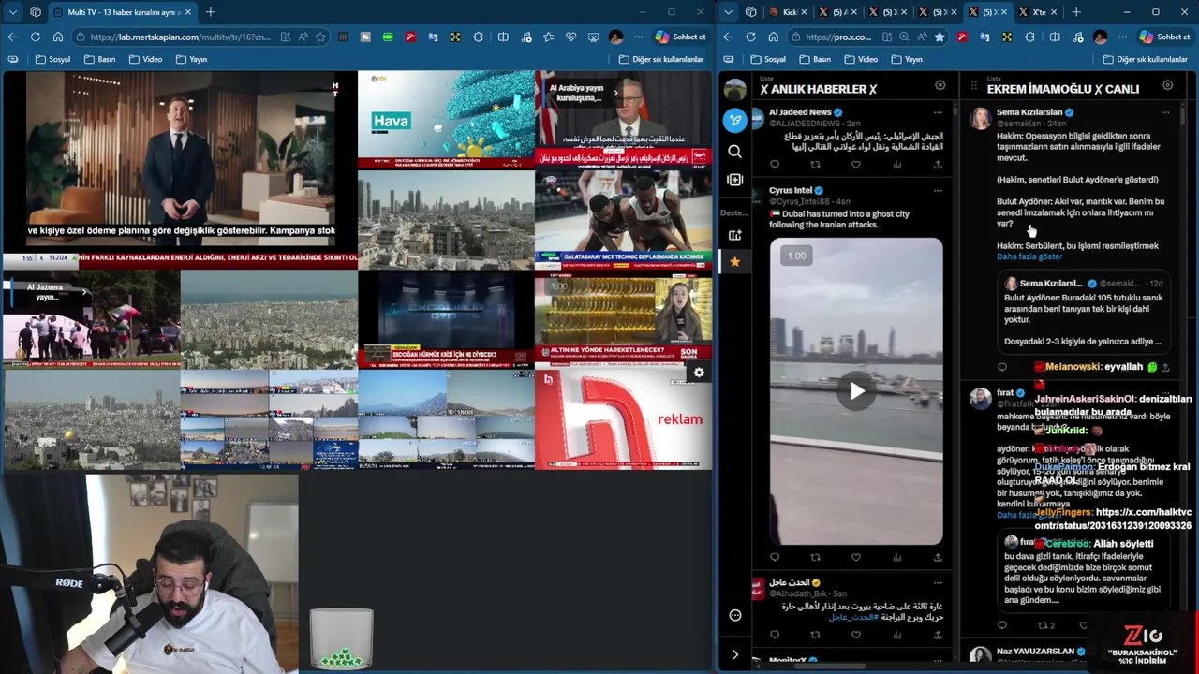Select the starred deck in X Pro sidebar

[735, 262]
